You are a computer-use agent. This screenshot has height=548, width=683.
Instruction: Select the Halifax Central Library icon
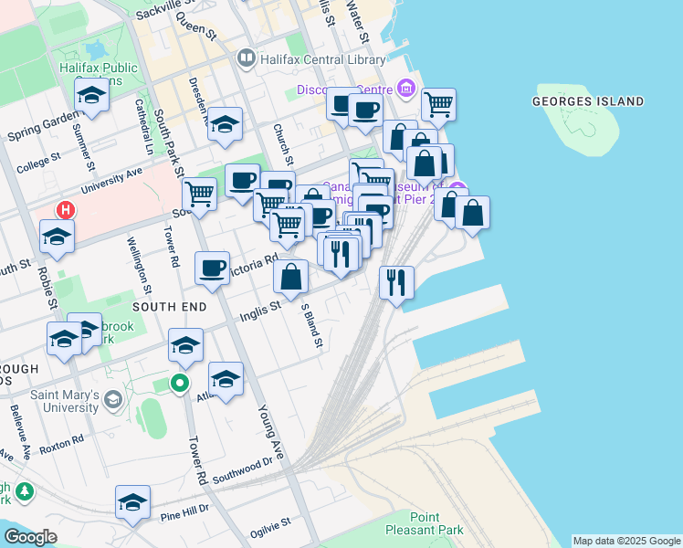pyautogui.click(x=246, y=58)
